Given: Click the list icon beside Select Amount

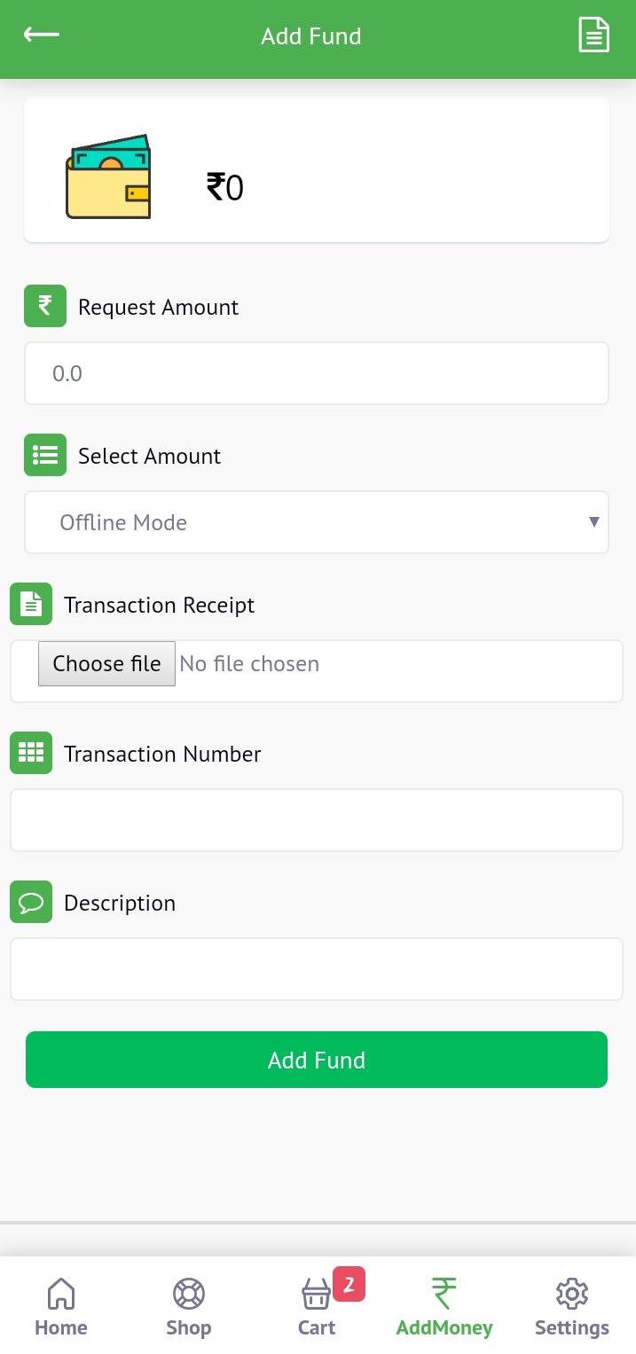Looking at the screenshot, I should tap(45, 455).
